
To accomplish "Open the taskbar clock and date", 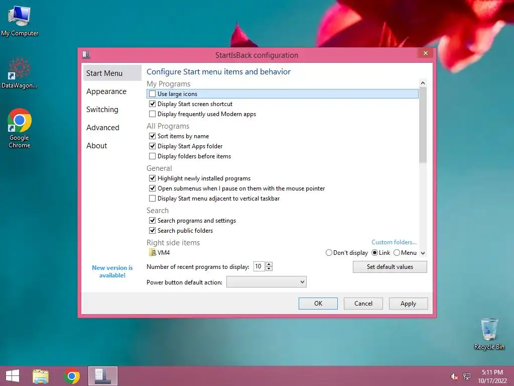I will click(492, 376).
